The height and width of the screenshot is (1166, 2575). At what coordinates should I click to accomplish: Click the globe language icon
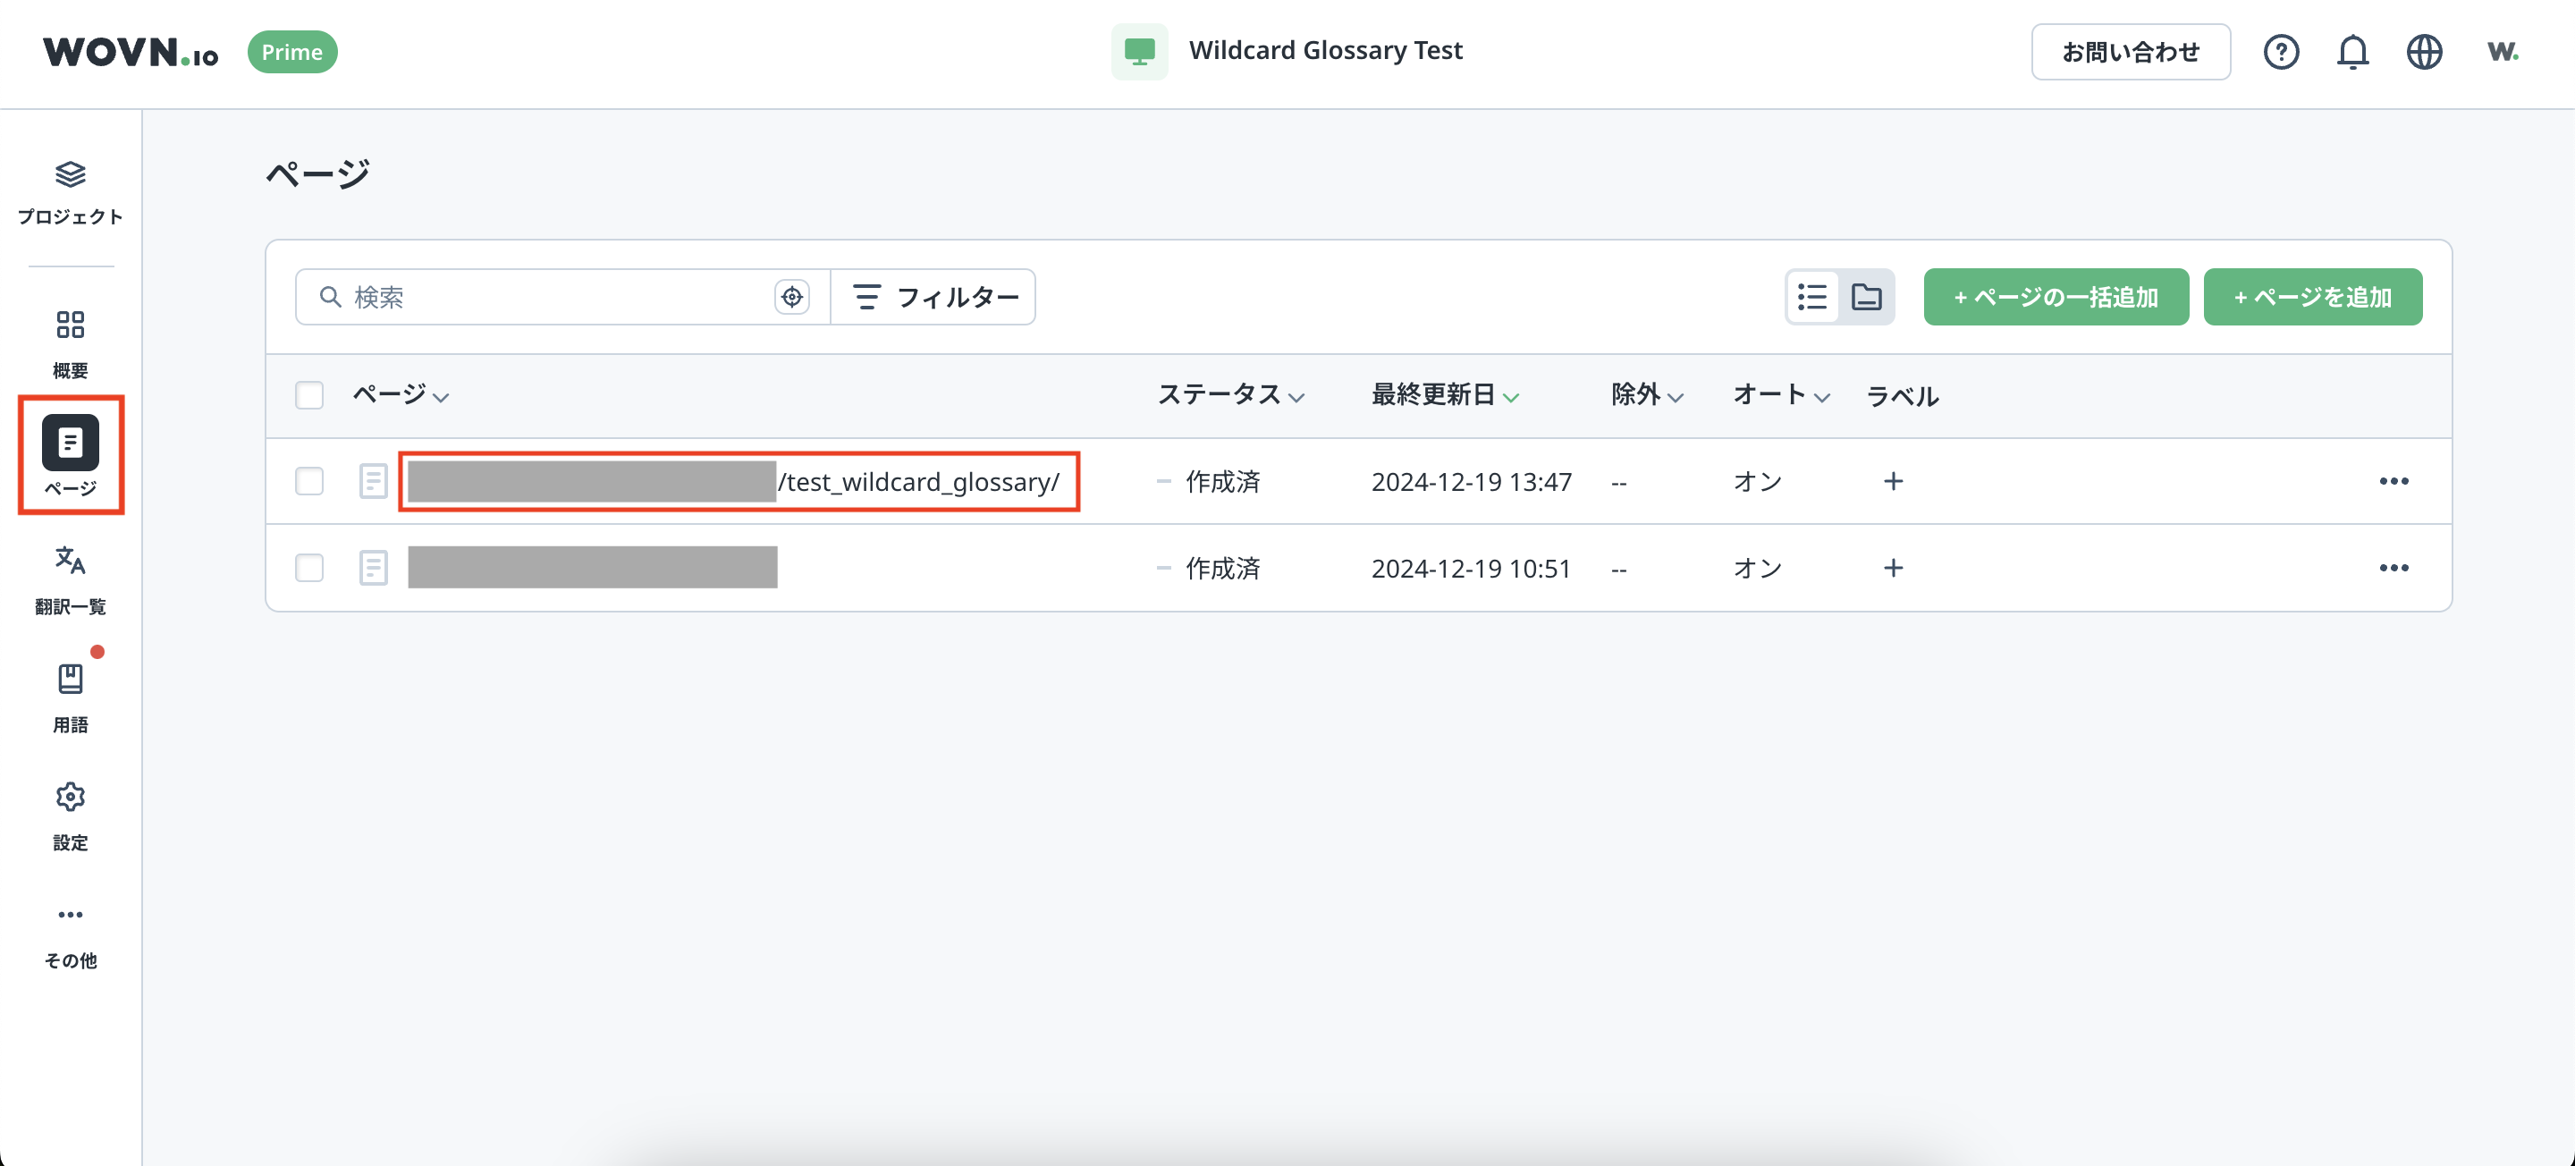pos(2423,52)
